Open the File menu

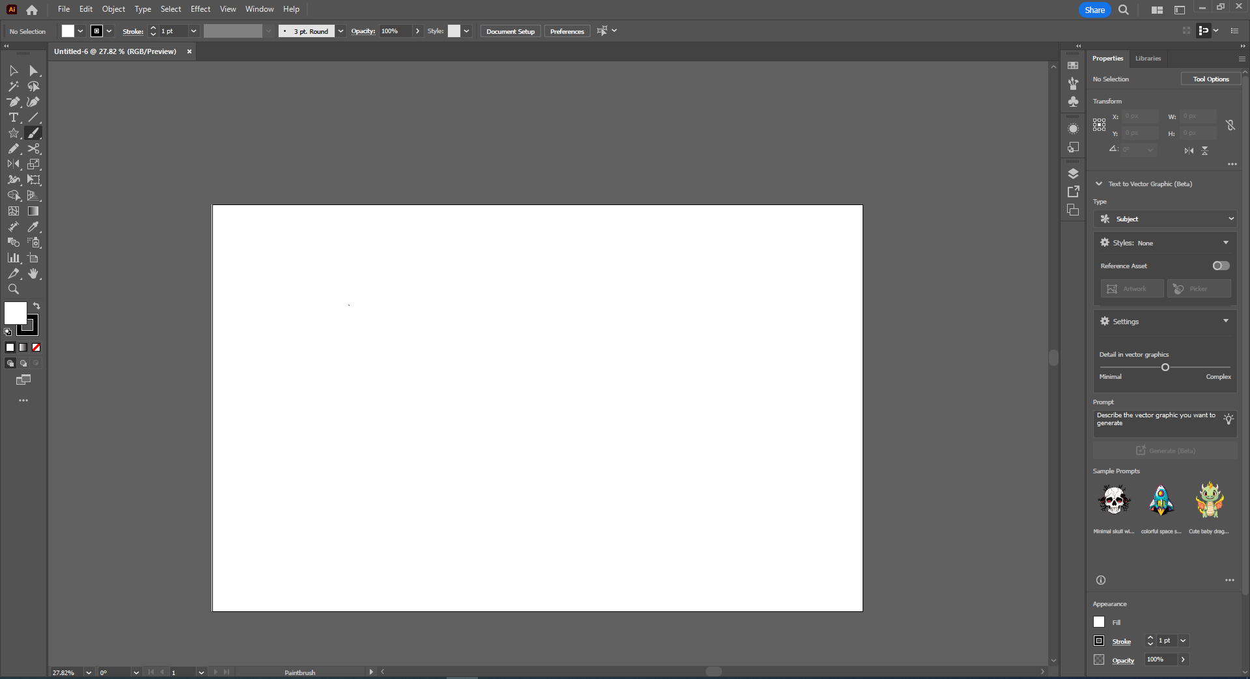pyautogui.click(x=64, y=9)
